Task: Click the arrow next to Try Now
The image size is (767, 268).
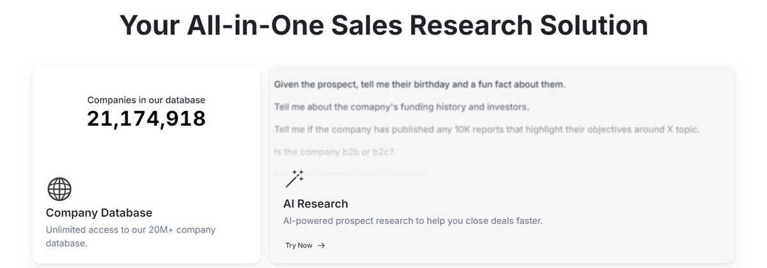Action: click(322, 245)
